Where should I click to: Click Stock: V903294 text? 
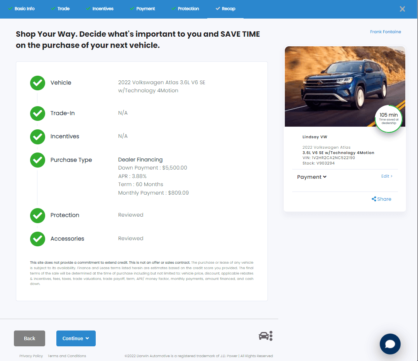318,163
